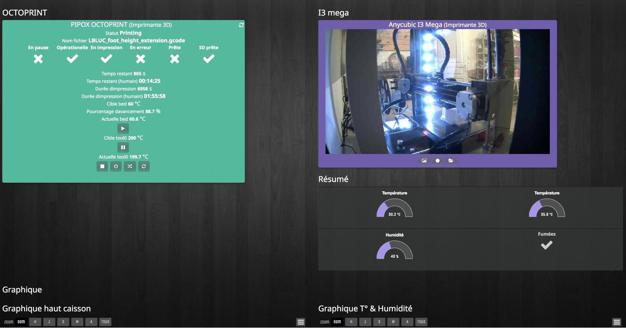Select H zoom in Graphique T° & Humidité
The height and width of the screenshot is (328, 626).
click(351, 322)
